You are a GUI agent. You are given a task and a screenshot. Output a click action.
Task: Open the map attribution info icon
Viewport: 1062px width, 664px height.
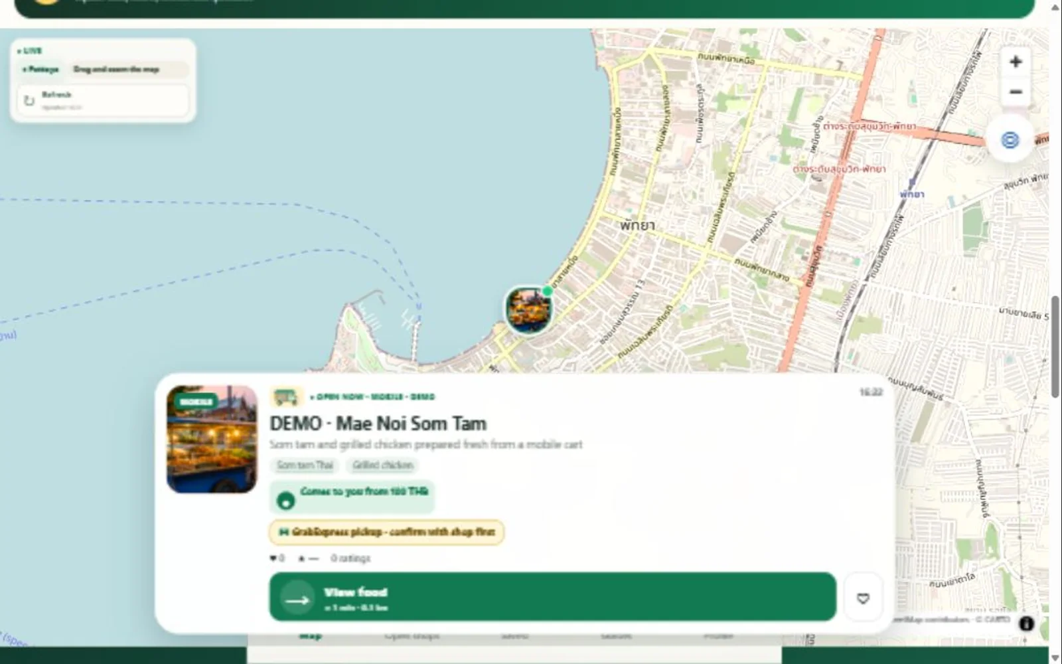tap(1026, 623)
